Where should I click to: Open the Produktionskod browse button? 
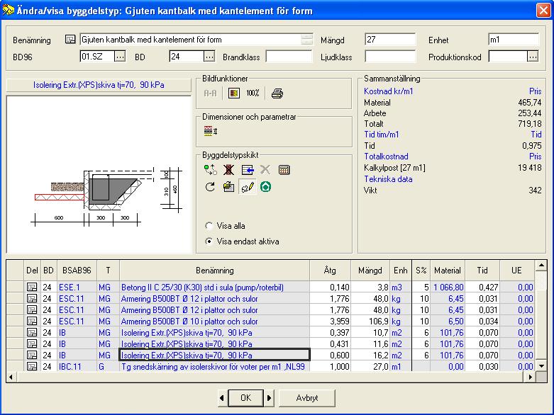[x=533, y=57]
